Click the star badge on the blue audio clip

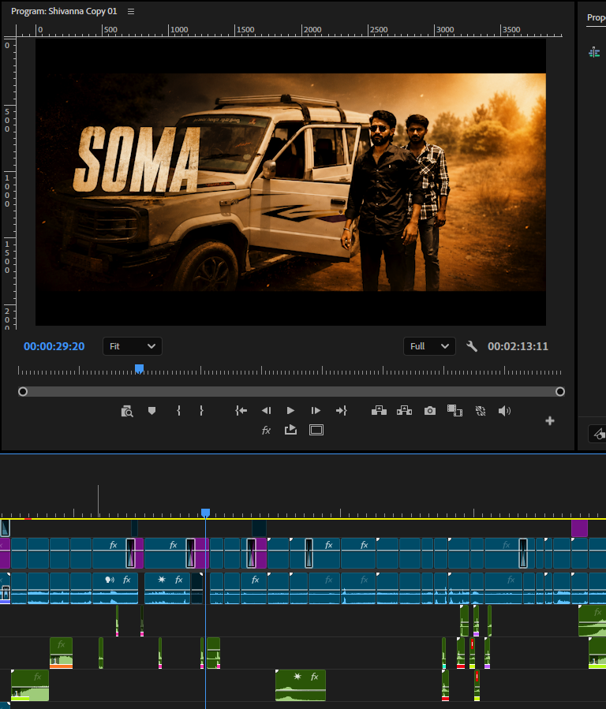coord(162,579)
